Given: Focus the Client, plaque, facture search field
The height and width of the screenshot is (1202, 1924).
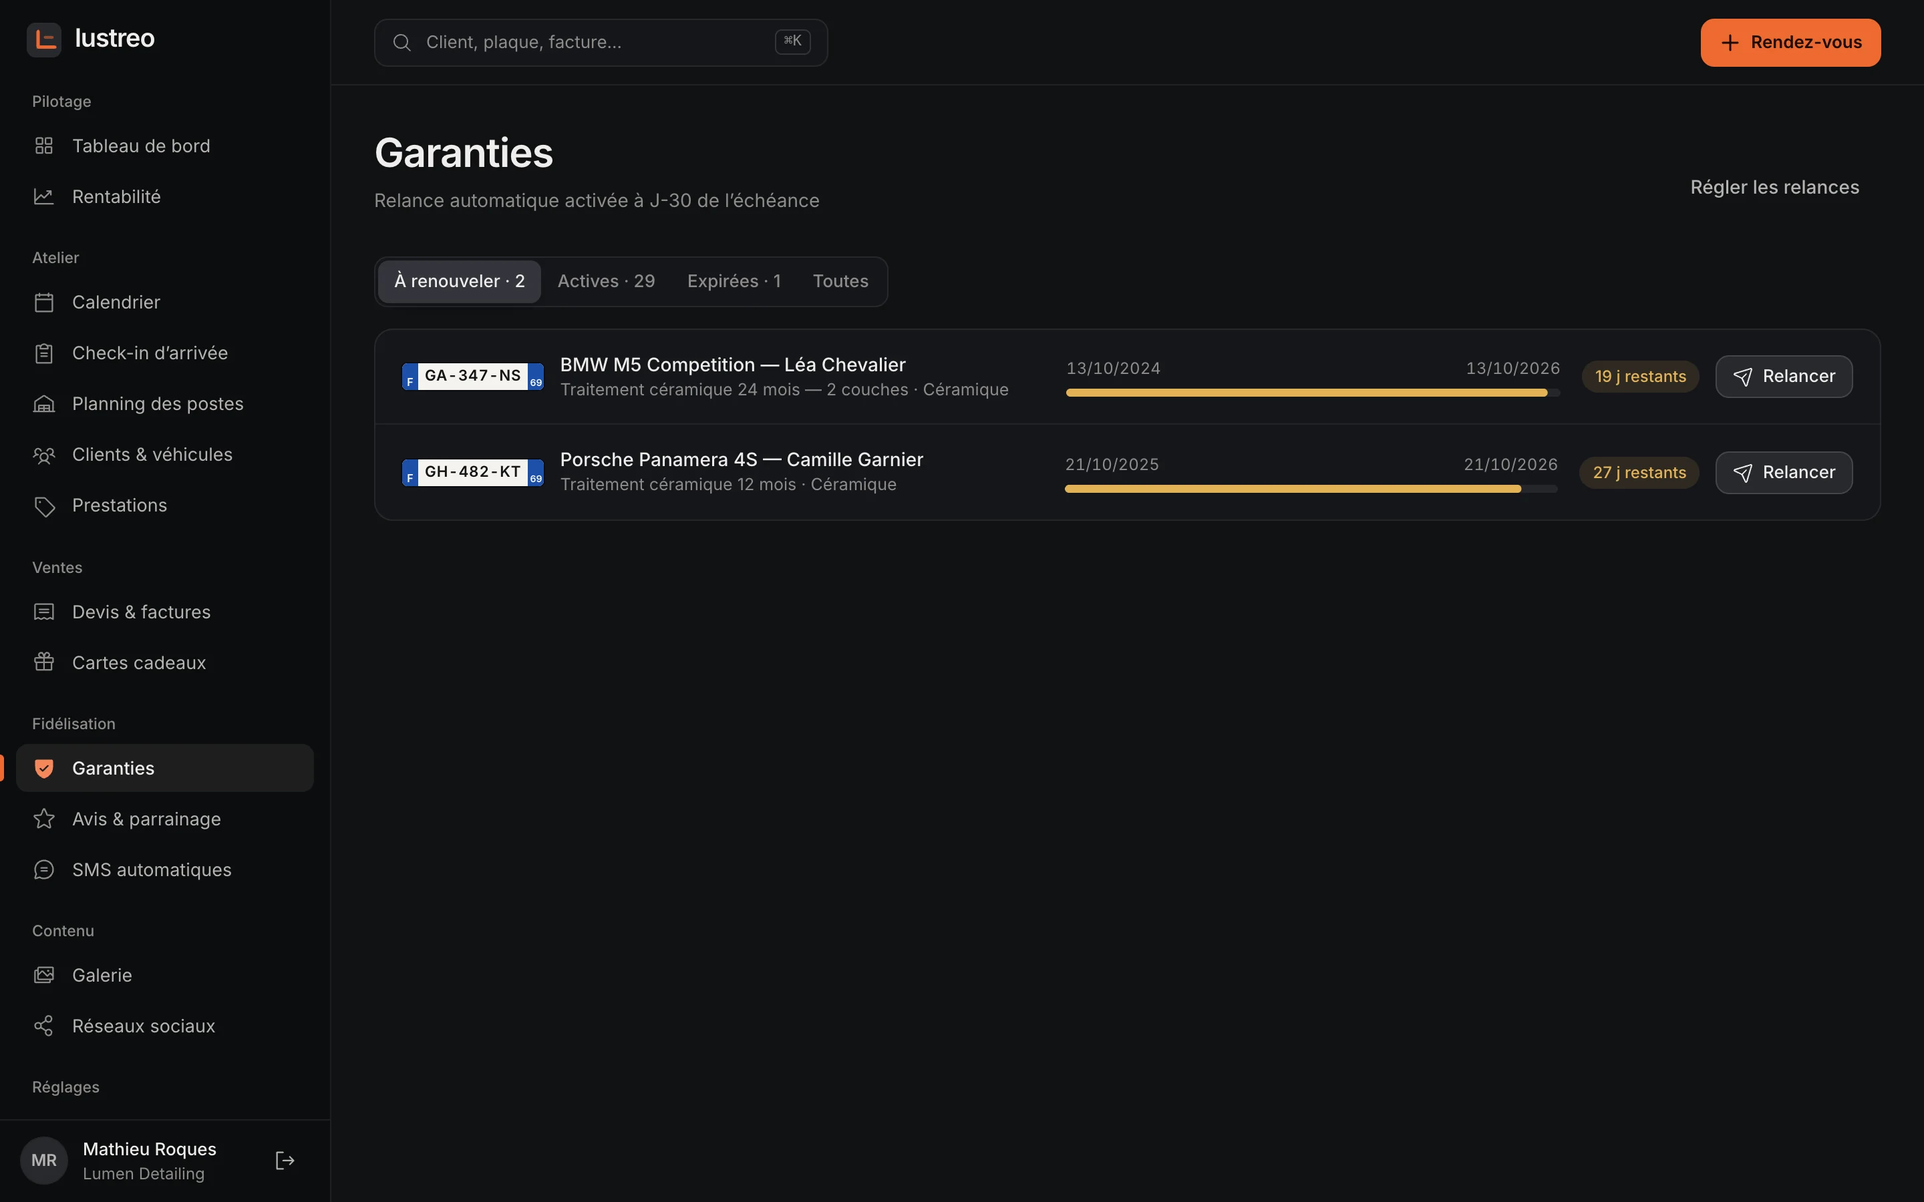Looking at the screenshot, I should (601, 43).
